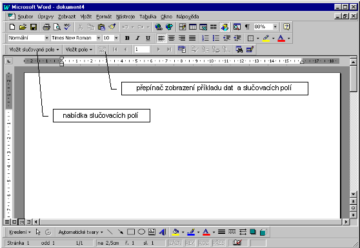Open Web toolbar icon

(169, 27)
